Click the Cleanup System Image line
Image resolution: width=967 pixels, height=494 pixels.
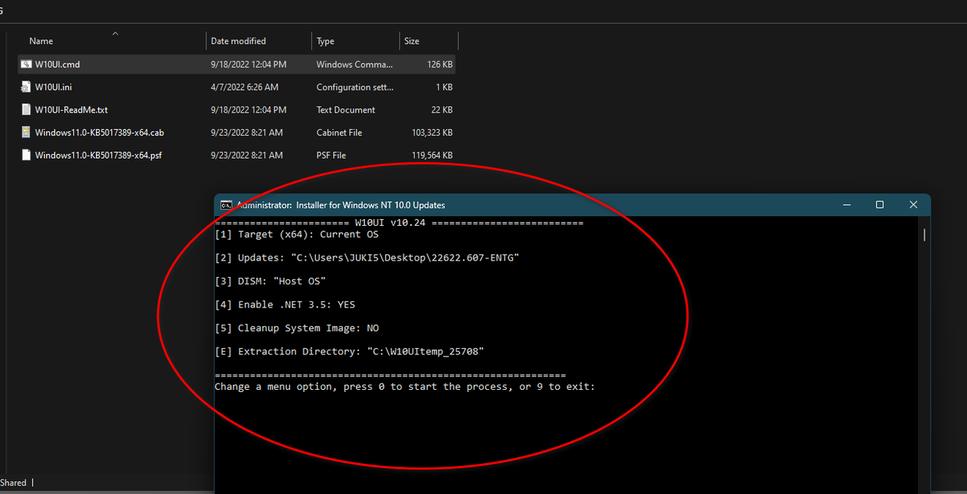point(297,328)
